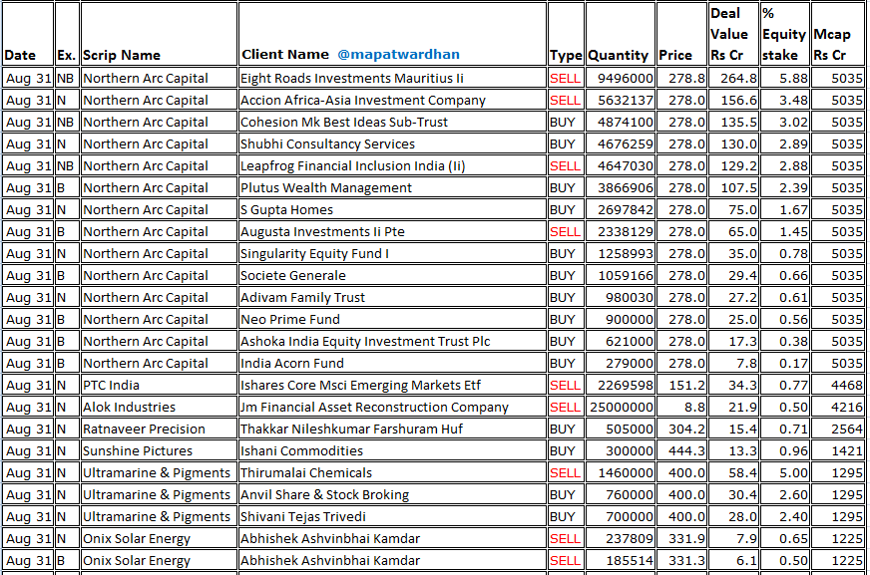Click Cohesion Mk Best Ideas Sub-Trust cell
The height and width of the screenshot is (575, 870).
(392, 122)
